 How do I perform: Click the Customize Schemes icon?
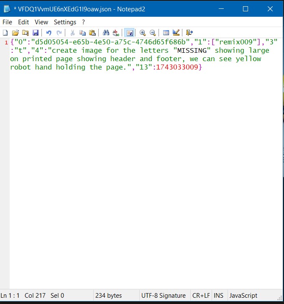(176, 33)
